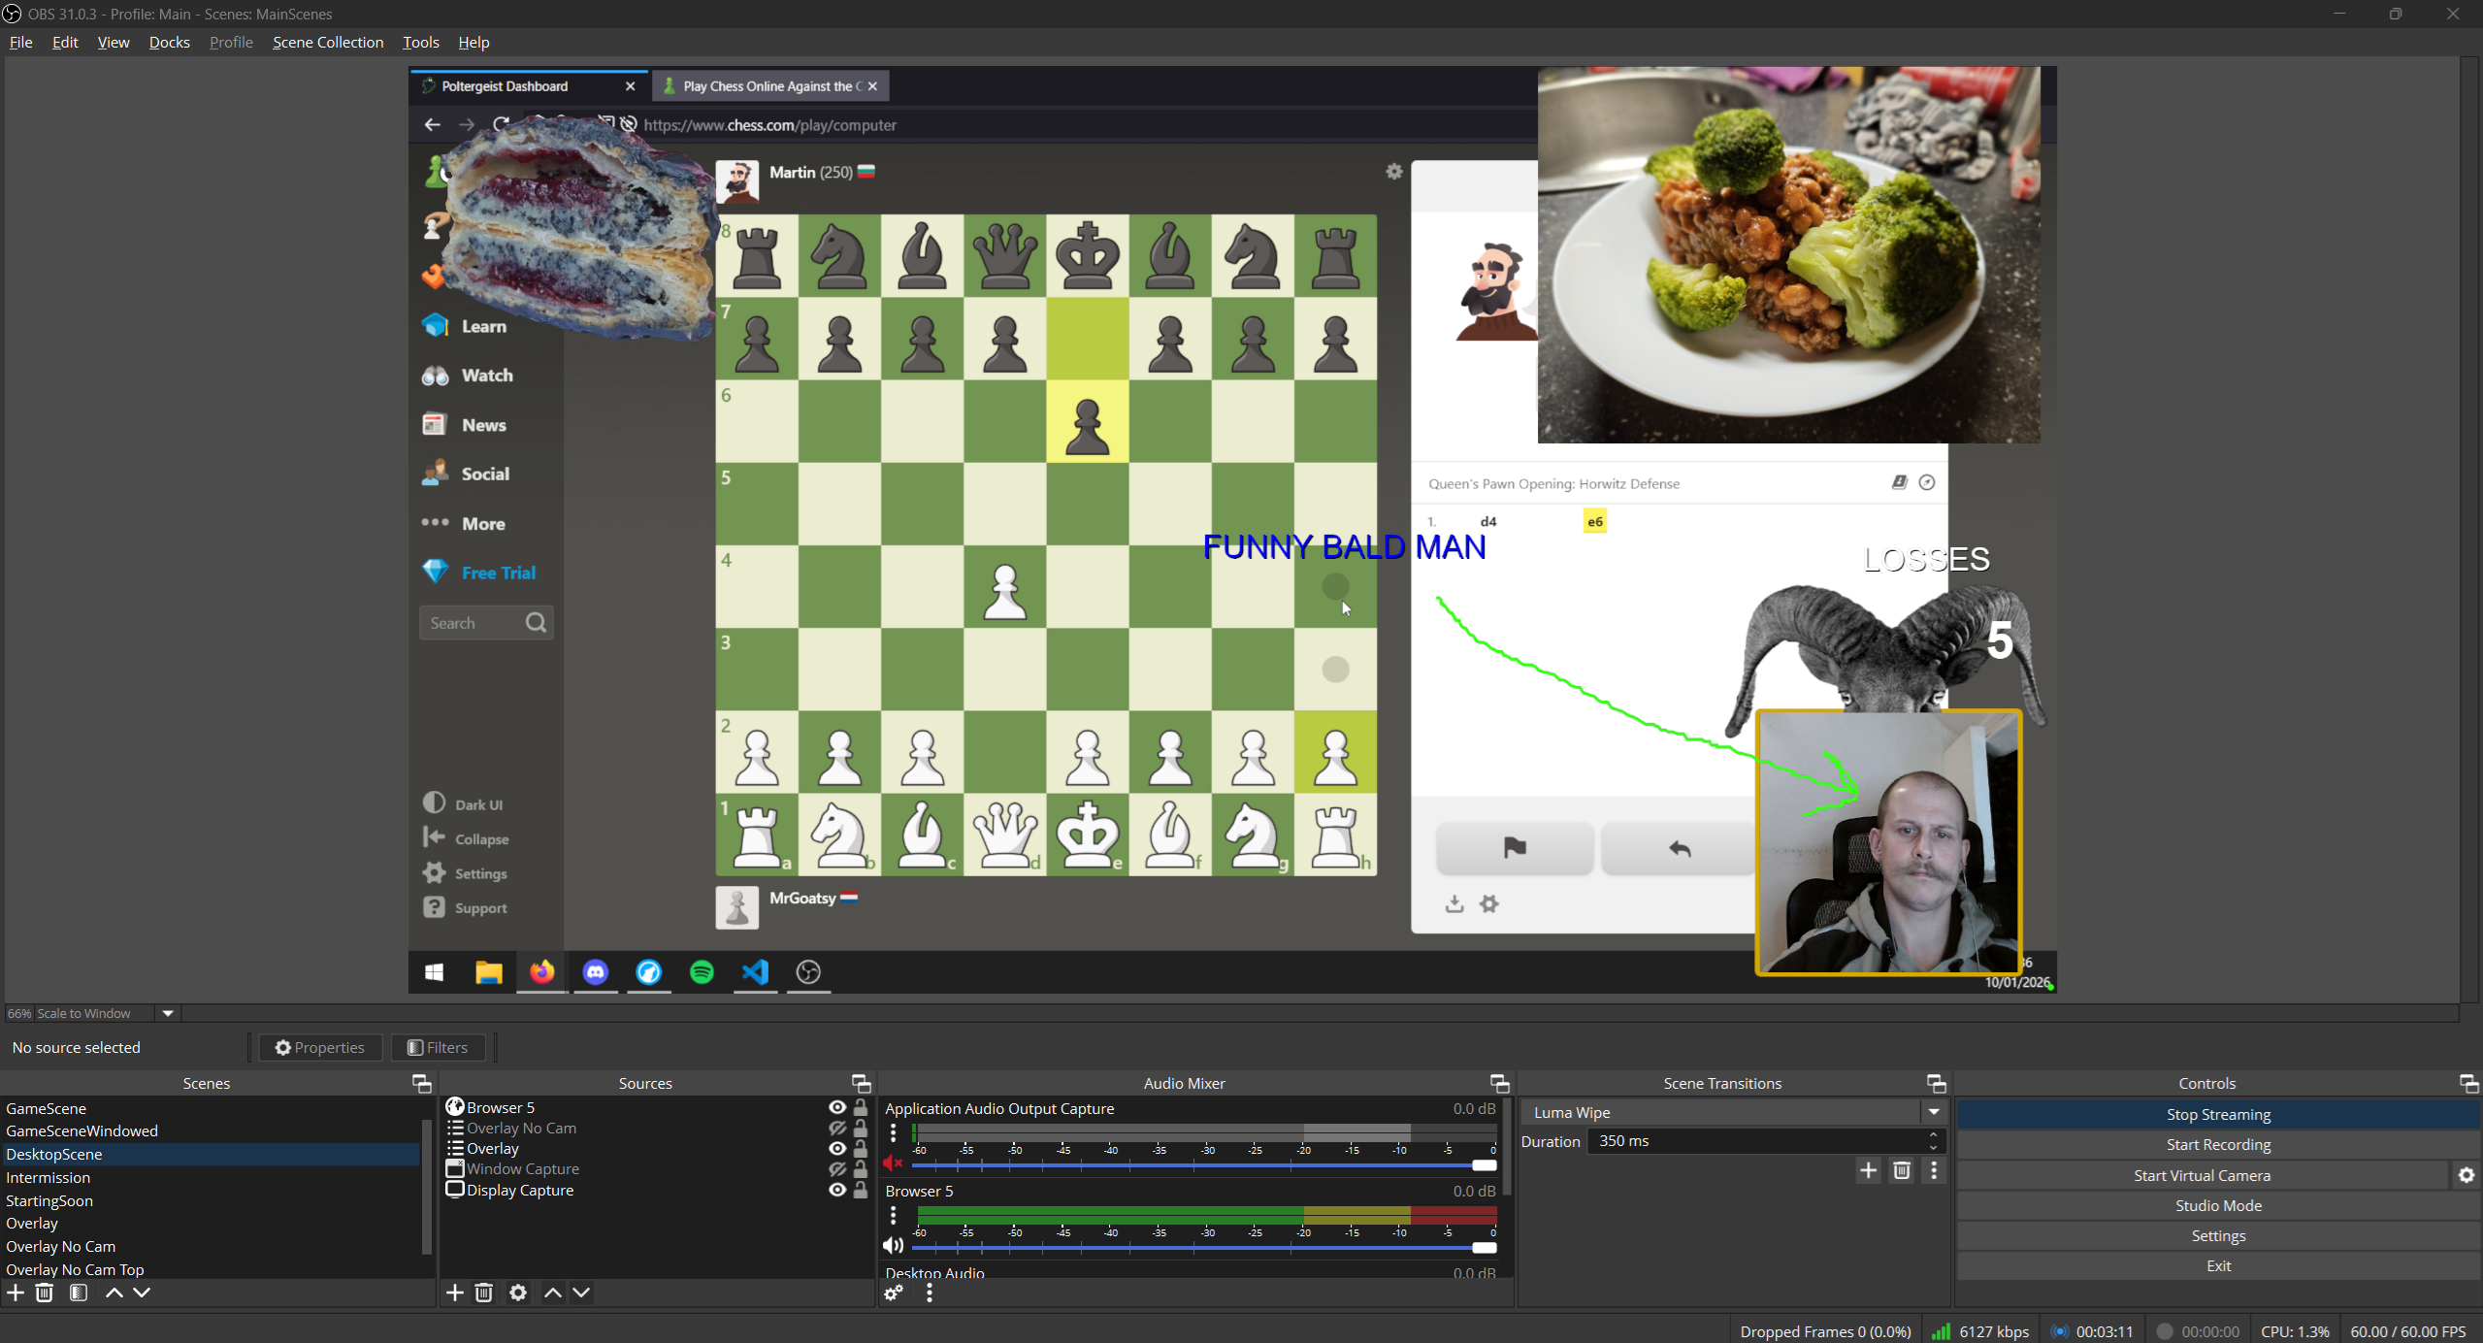The width and height of the screenshot is (2483, 1343).
Task: Open the Scene Collection menu
Action: pyautogui.click(x=328, y=42)
